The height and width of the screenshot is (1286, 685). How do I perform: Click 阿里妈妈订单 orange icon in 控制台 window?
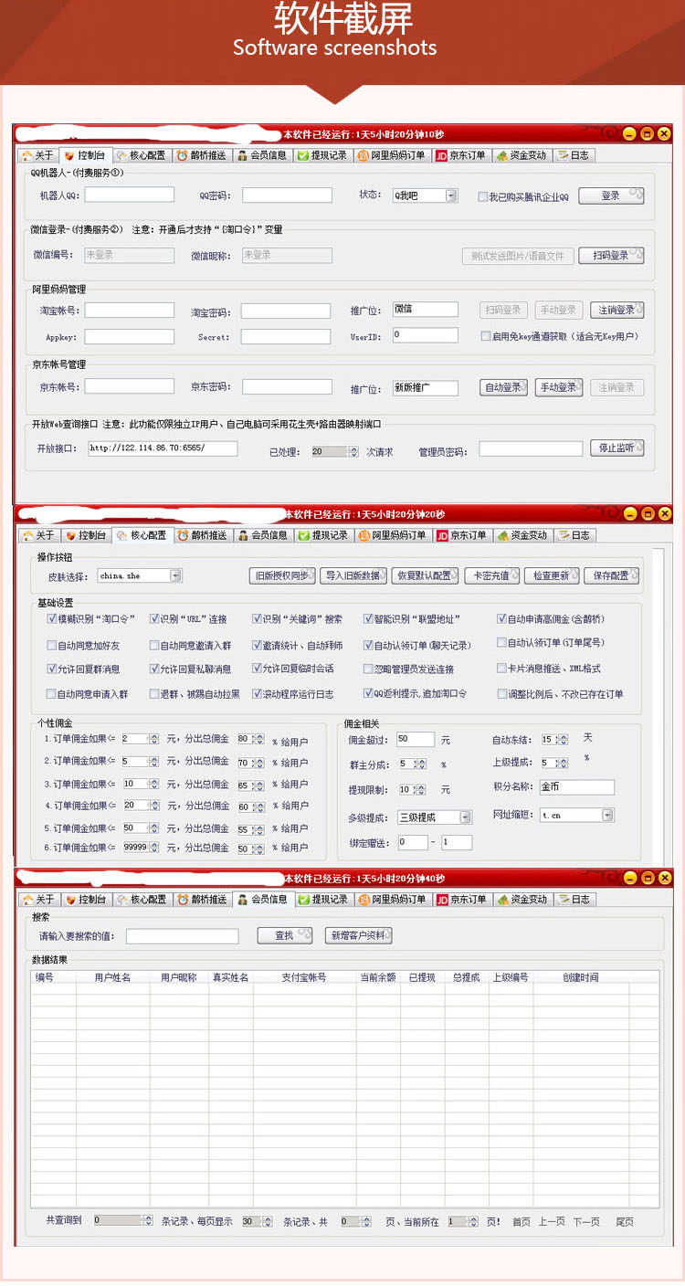click(x=363, y=155)
